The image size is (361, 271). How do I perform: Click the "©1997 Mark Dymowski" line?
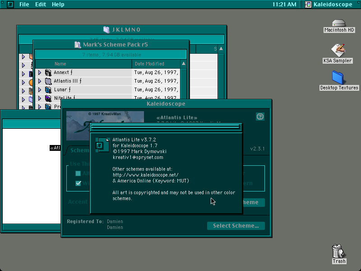coord(139,151)
